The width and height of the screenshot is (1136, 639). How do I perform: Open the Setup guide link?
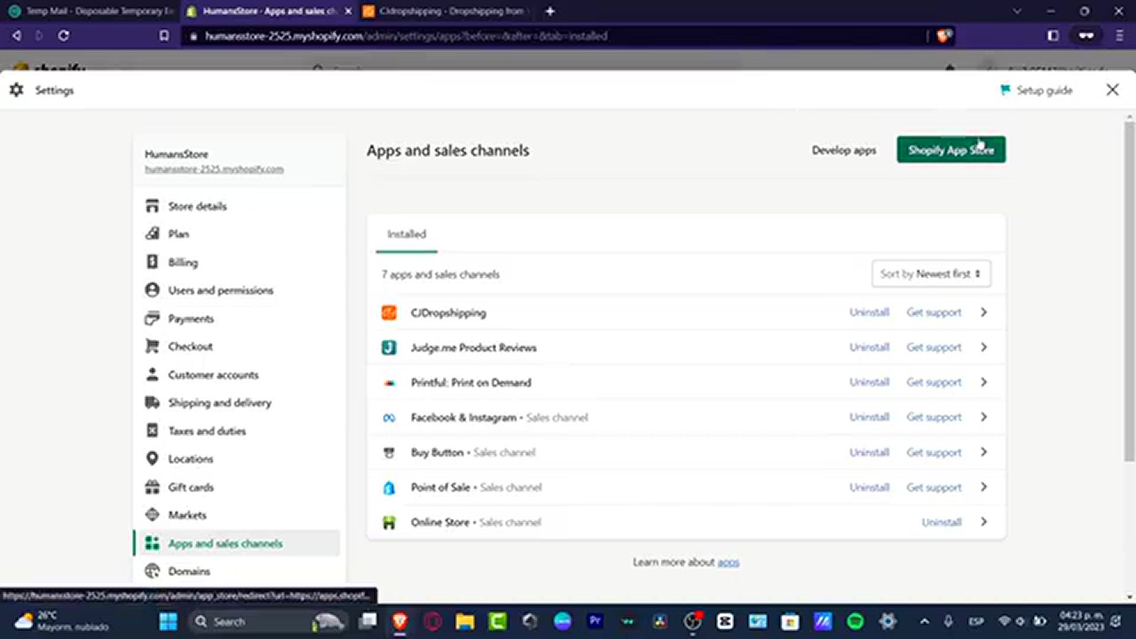(1036, 90)
